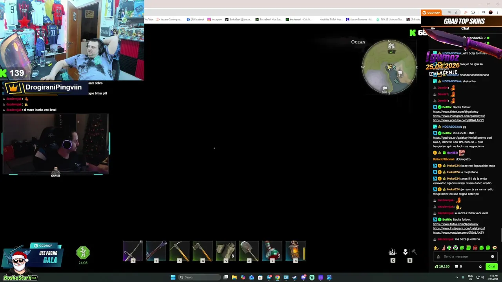Click the taskbar Search box
Viewport: 502px width, 282px height.
pos(199,277)
